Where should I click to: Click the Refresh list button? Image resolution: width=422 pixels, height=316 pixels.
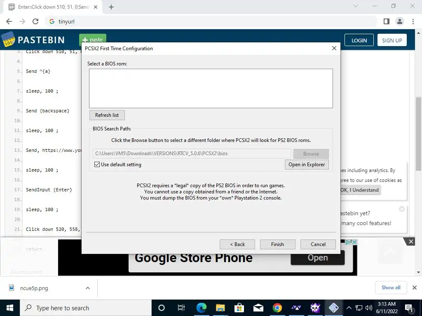(x=107, y=115)
